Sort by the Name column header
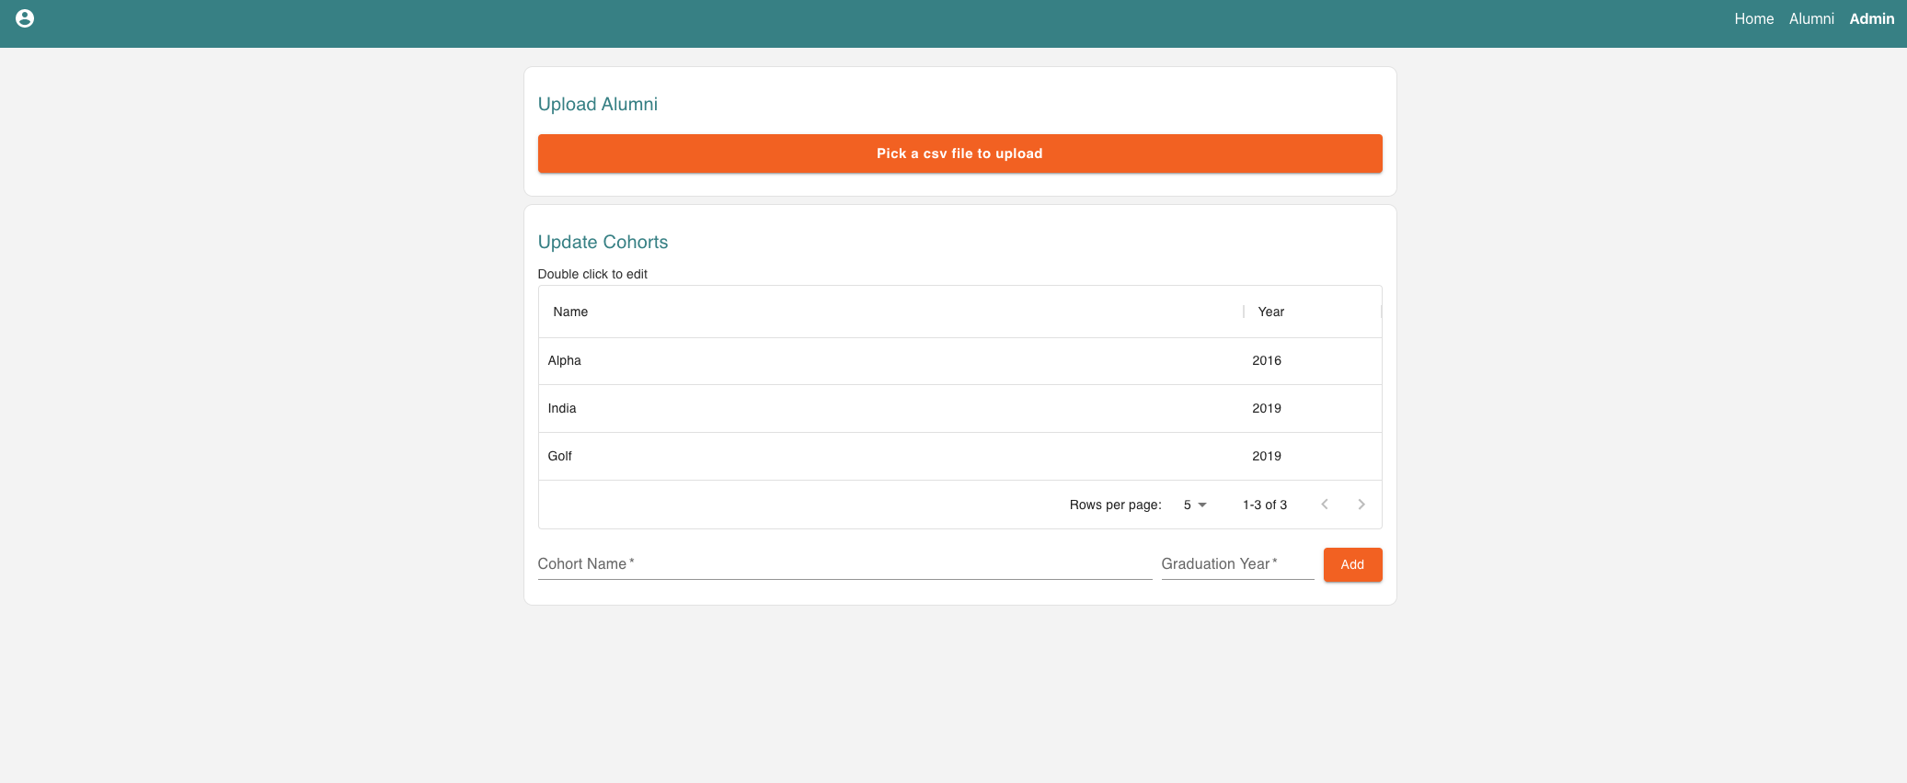This screenshot has height=783, width=1907. 890,312
